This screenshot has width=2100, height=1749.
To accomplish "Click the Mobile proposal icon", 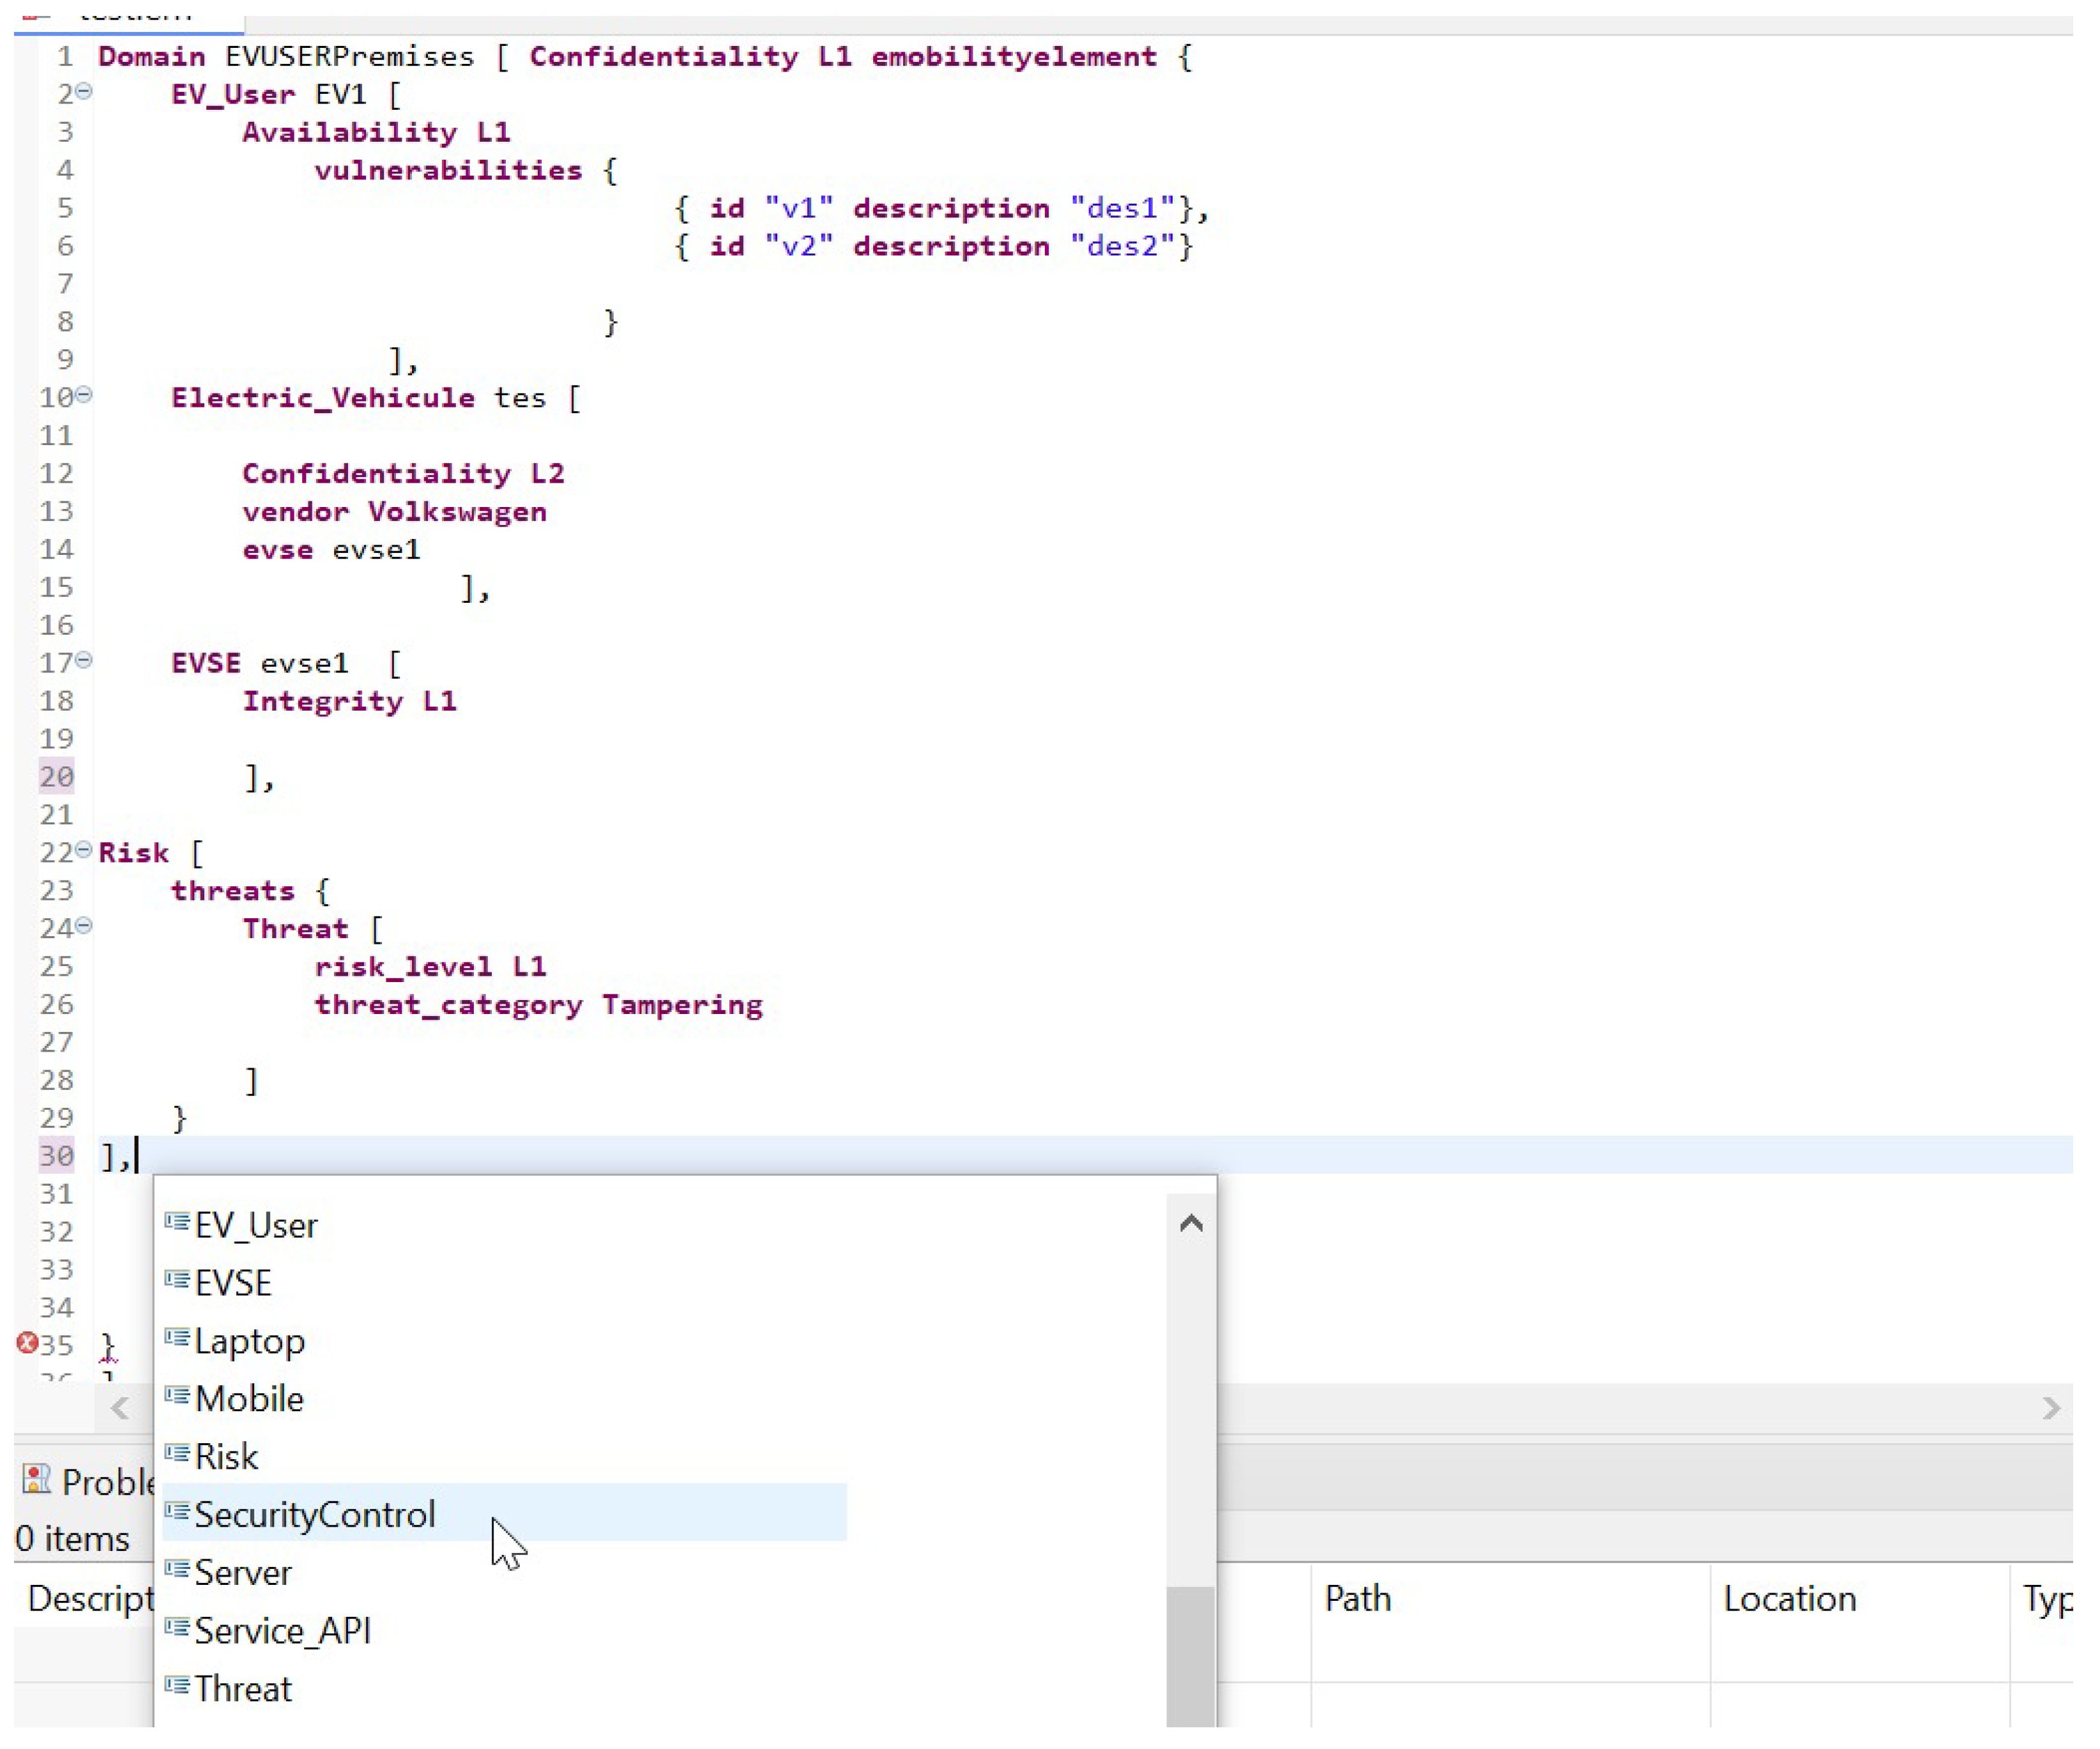I will coord(177,1396).
